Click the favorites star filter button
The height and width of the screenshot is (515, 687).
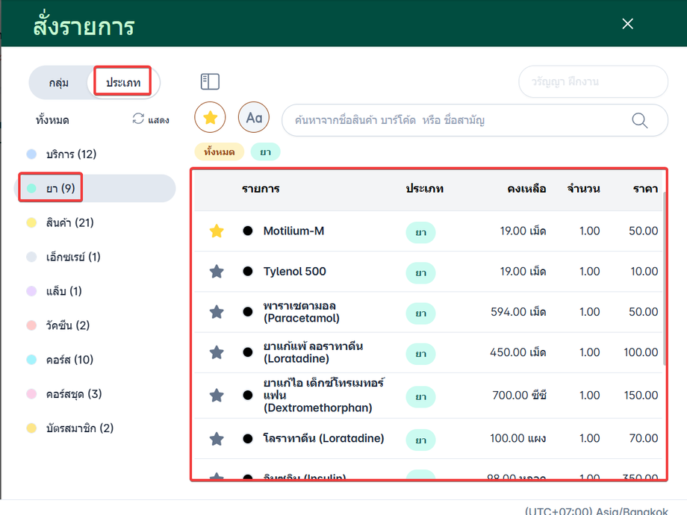pos(210,118)
